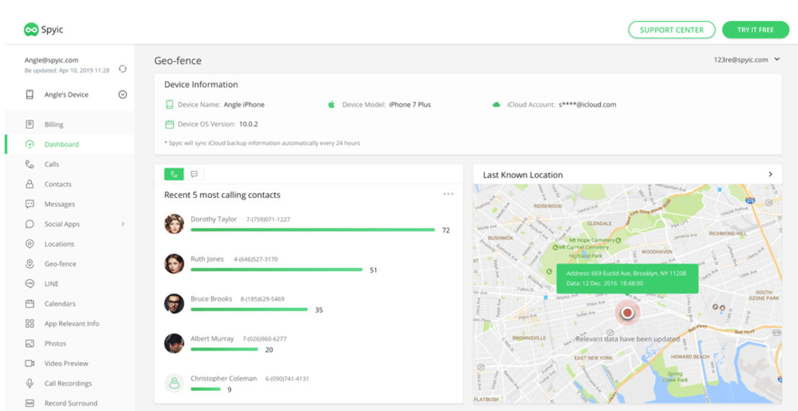The image size is (798, 411).
Task: Expand the Angle's Device selector chevron
Action: (122, 94)
